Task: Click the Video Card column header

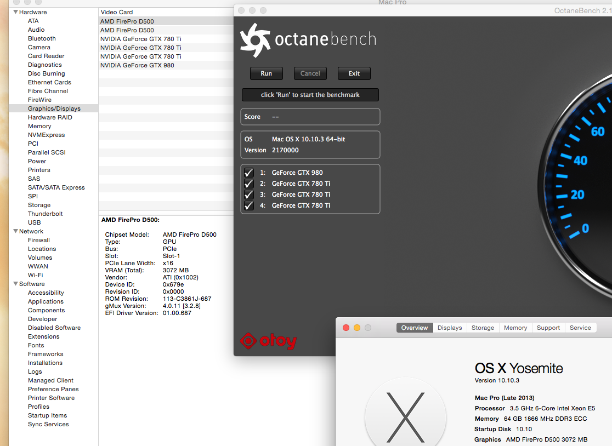Action: coord(166,12)
